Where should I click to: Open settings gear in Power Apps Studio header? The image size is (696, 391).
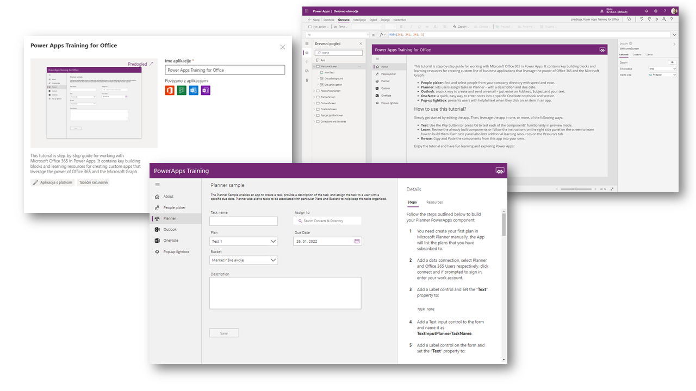click(x=655, y=11)
